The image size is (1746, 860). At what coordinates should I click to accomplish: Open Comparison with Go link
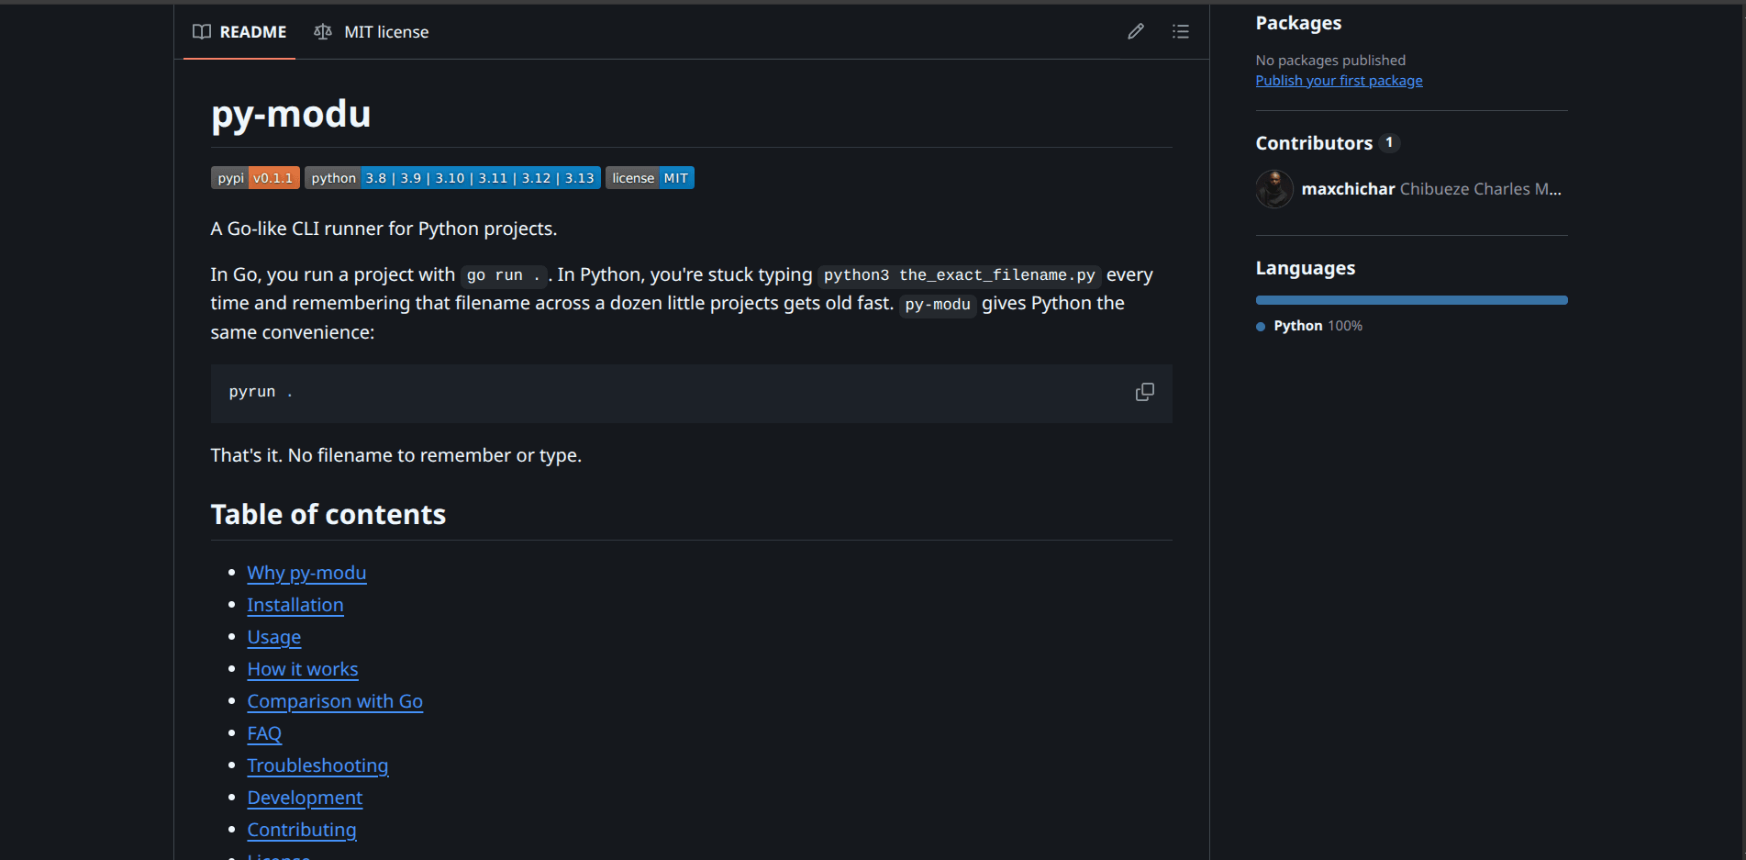[x=335, y=701]
